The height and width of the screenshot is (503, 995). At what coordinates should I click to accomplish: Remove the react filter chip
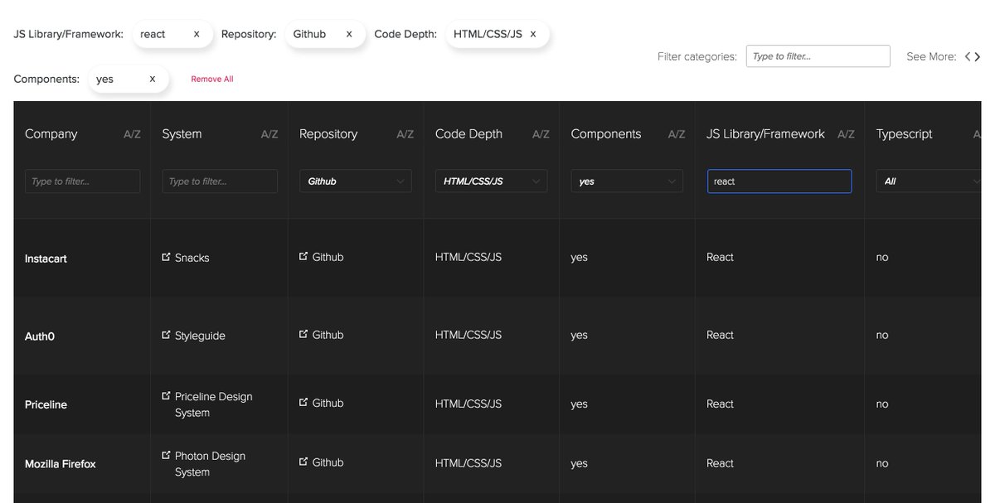click(197, 34)
